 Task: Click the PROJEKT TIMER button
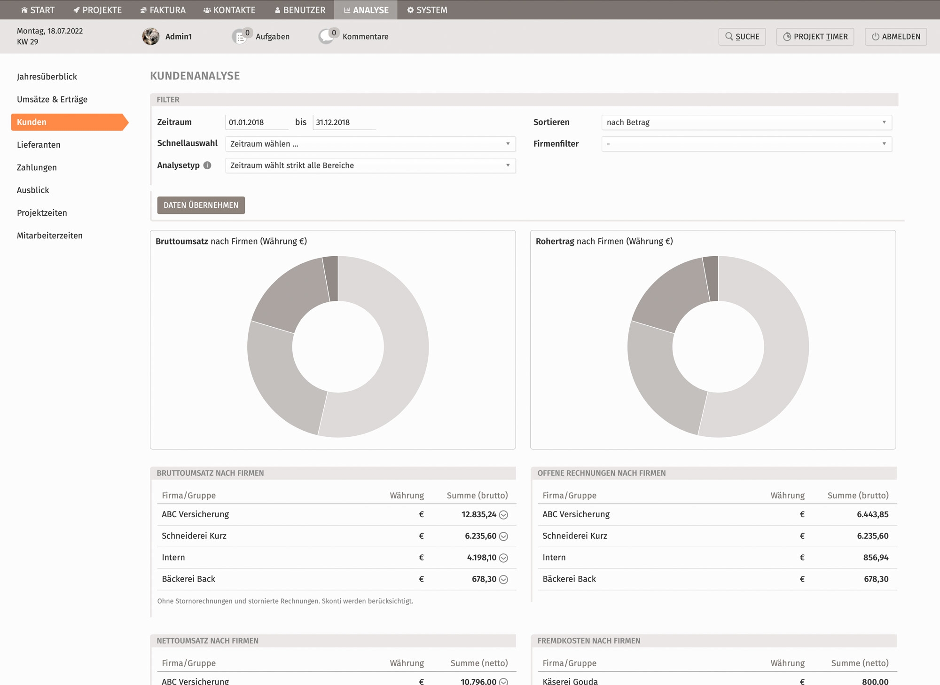815,37
